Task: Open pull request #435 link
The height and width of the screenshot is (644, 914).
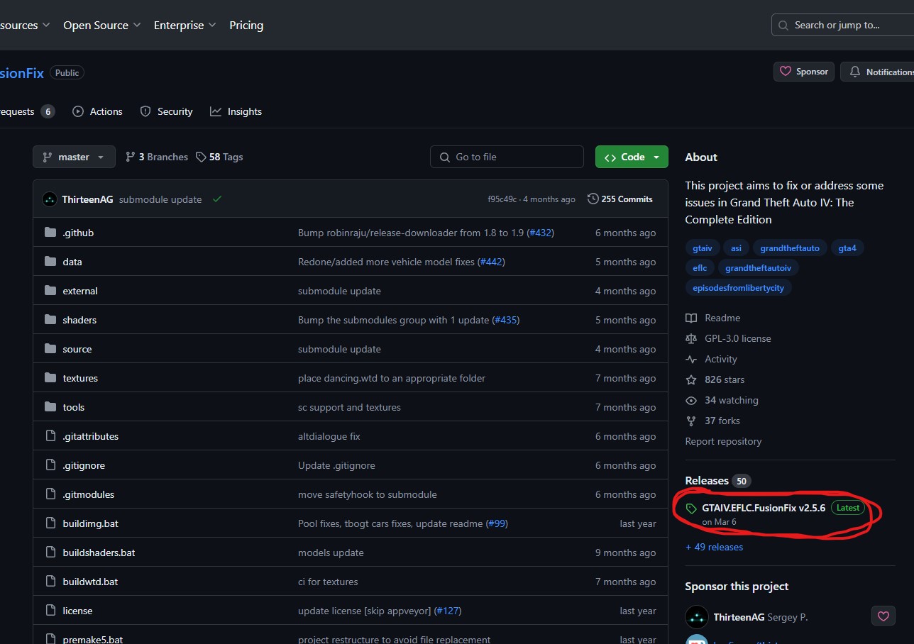Action: point(506,320)
